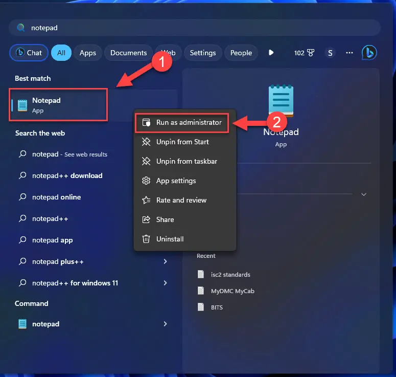Open the Bing Chat filter pill
The image size is (396, 377).
[x=29, y=53]
